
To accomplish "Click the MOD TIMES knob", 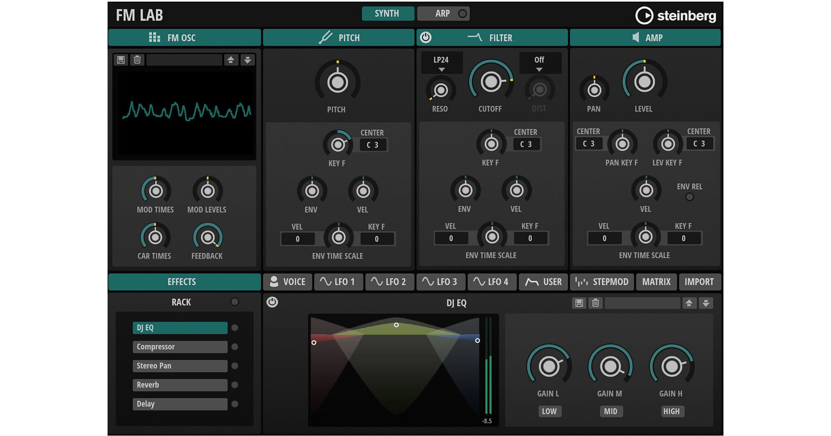I will click(x=156, y=191).
